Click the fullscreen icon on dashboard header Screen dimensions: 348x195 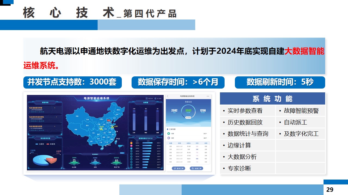click(x=147, y=99)
